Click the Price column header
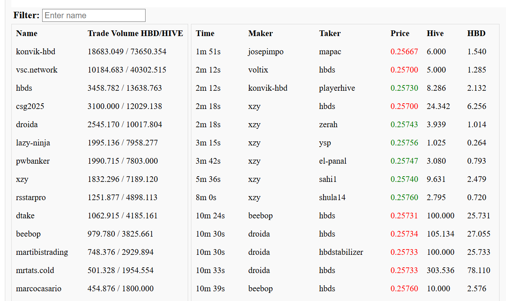 pos(400,34)
